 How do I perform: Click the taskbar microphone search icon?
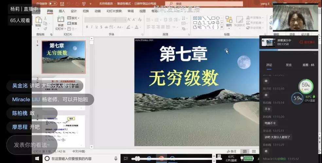coord(116,158)
